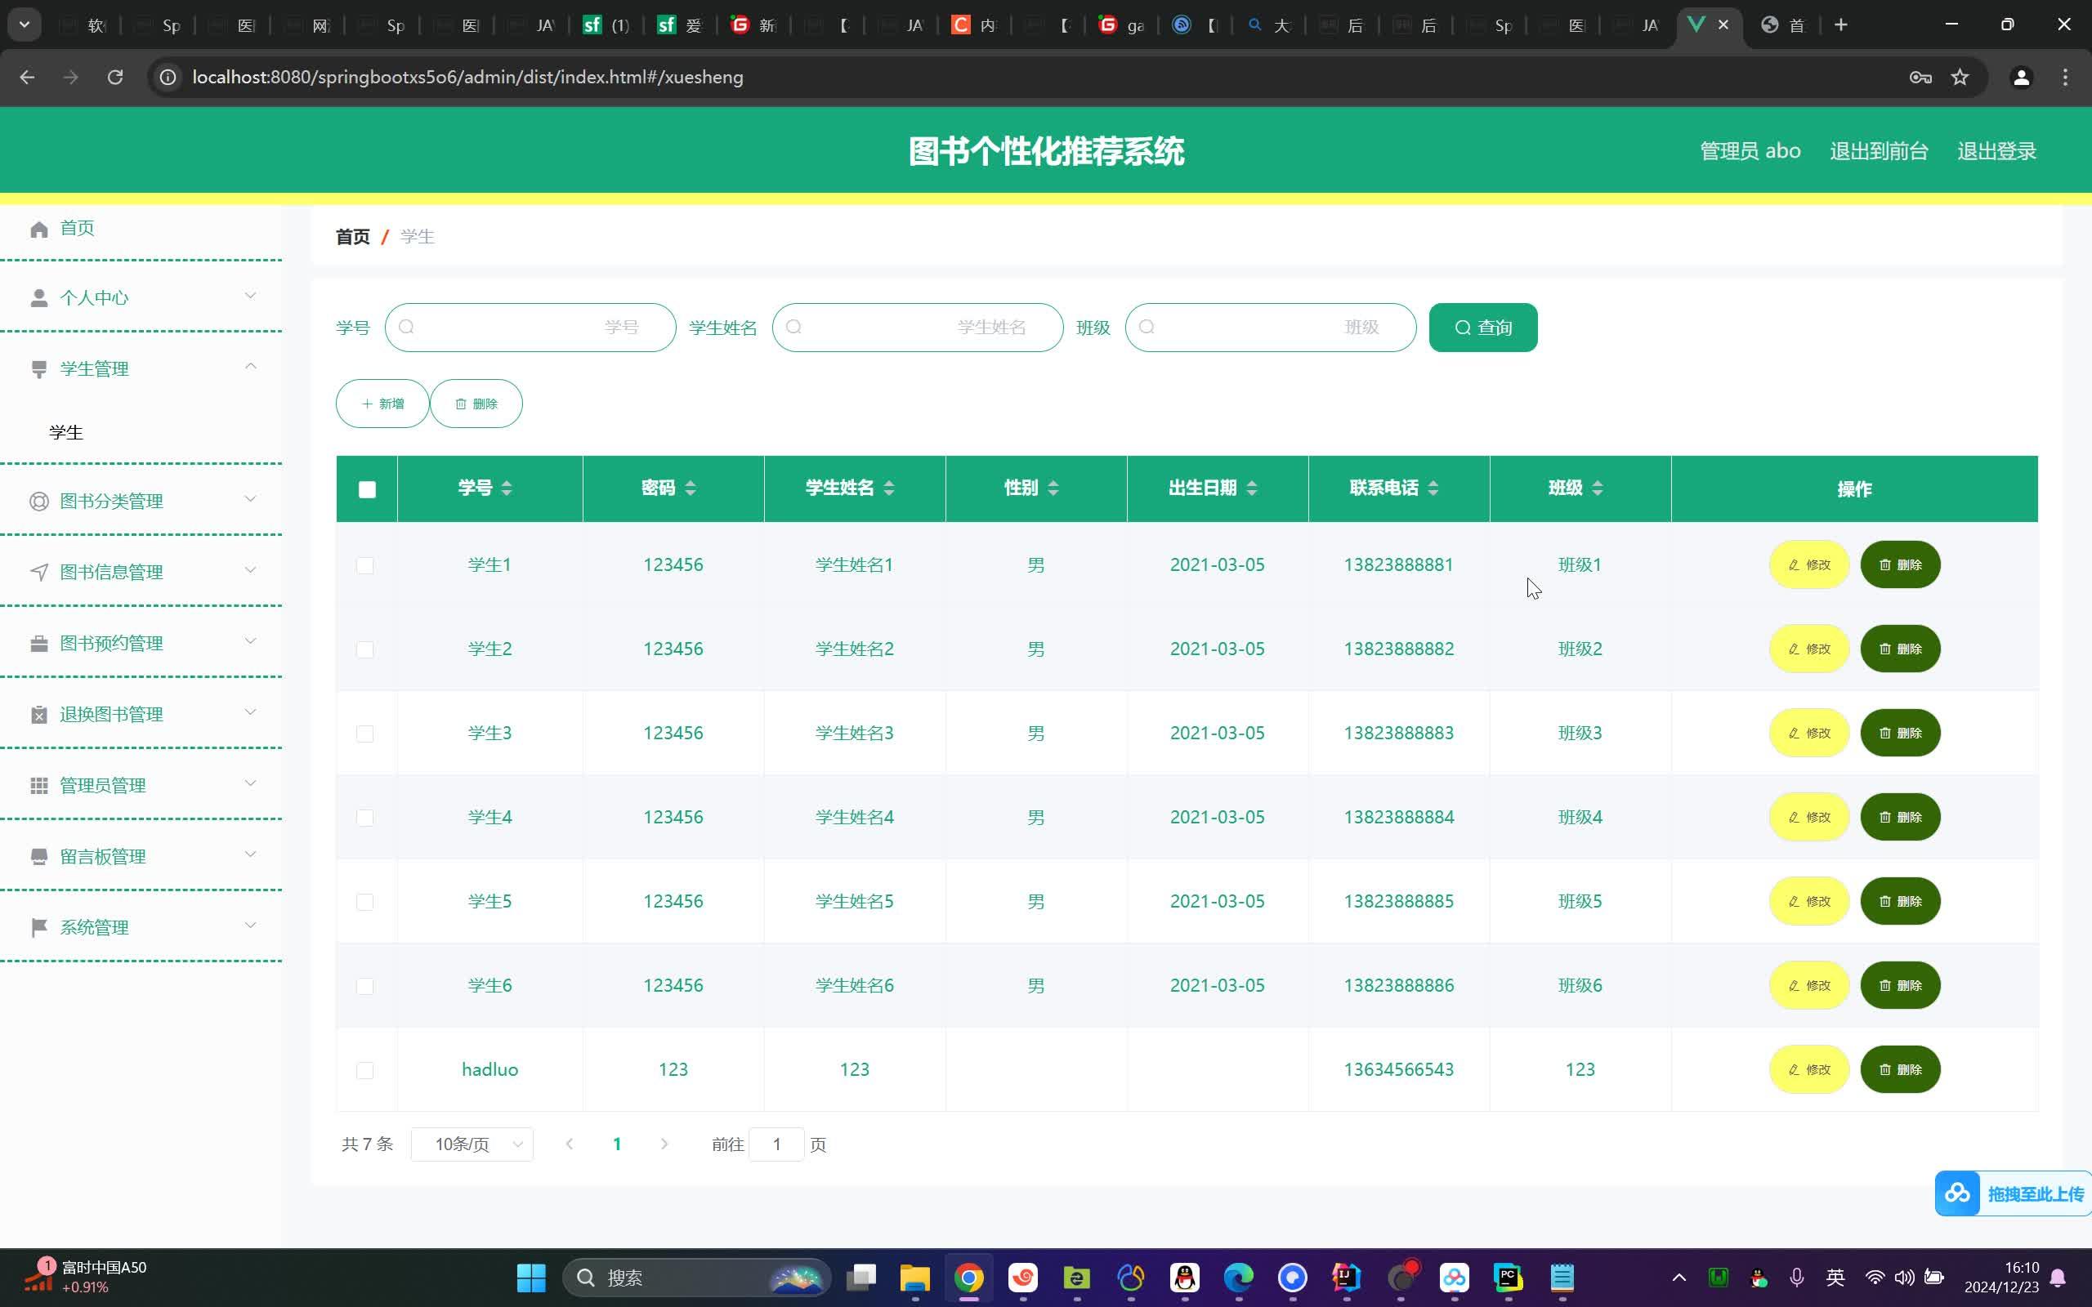Image resolution: width=2092 pixels, height=1307 pixels.
Task: Click the 学生姓名 search input field
Action: 916,328
